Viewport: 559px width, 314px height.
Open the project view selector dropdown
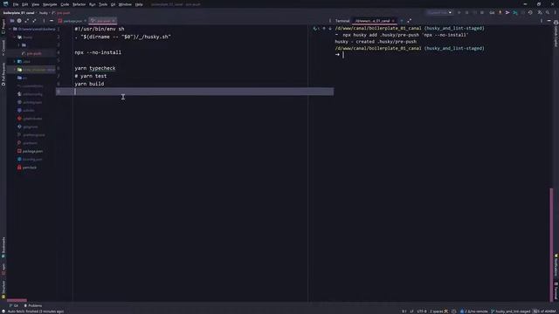tap(11, 21)
